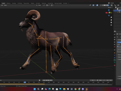The width and height of the screenshot is (121, 91).
Task: Open the Physics properties tab
Action: [x=115, y=55]
